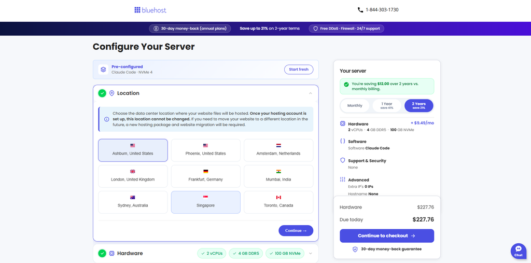The height and width of the screenshot is (263, 531).
Task: Click the Australian flag above Sydney
Action: (133, 197)
